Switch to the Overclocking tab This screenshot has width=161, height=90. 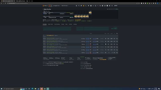tap(57, 24)
